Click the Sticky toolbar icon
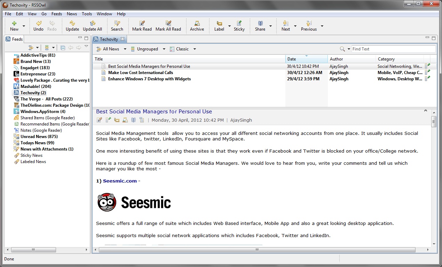 coord(239,23)
